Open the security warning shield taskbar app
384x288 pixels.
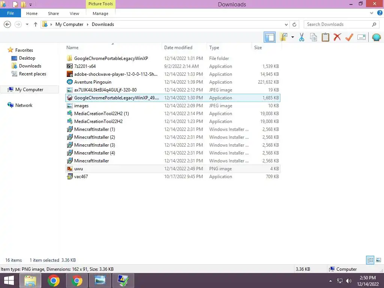[x=123, y=280]
